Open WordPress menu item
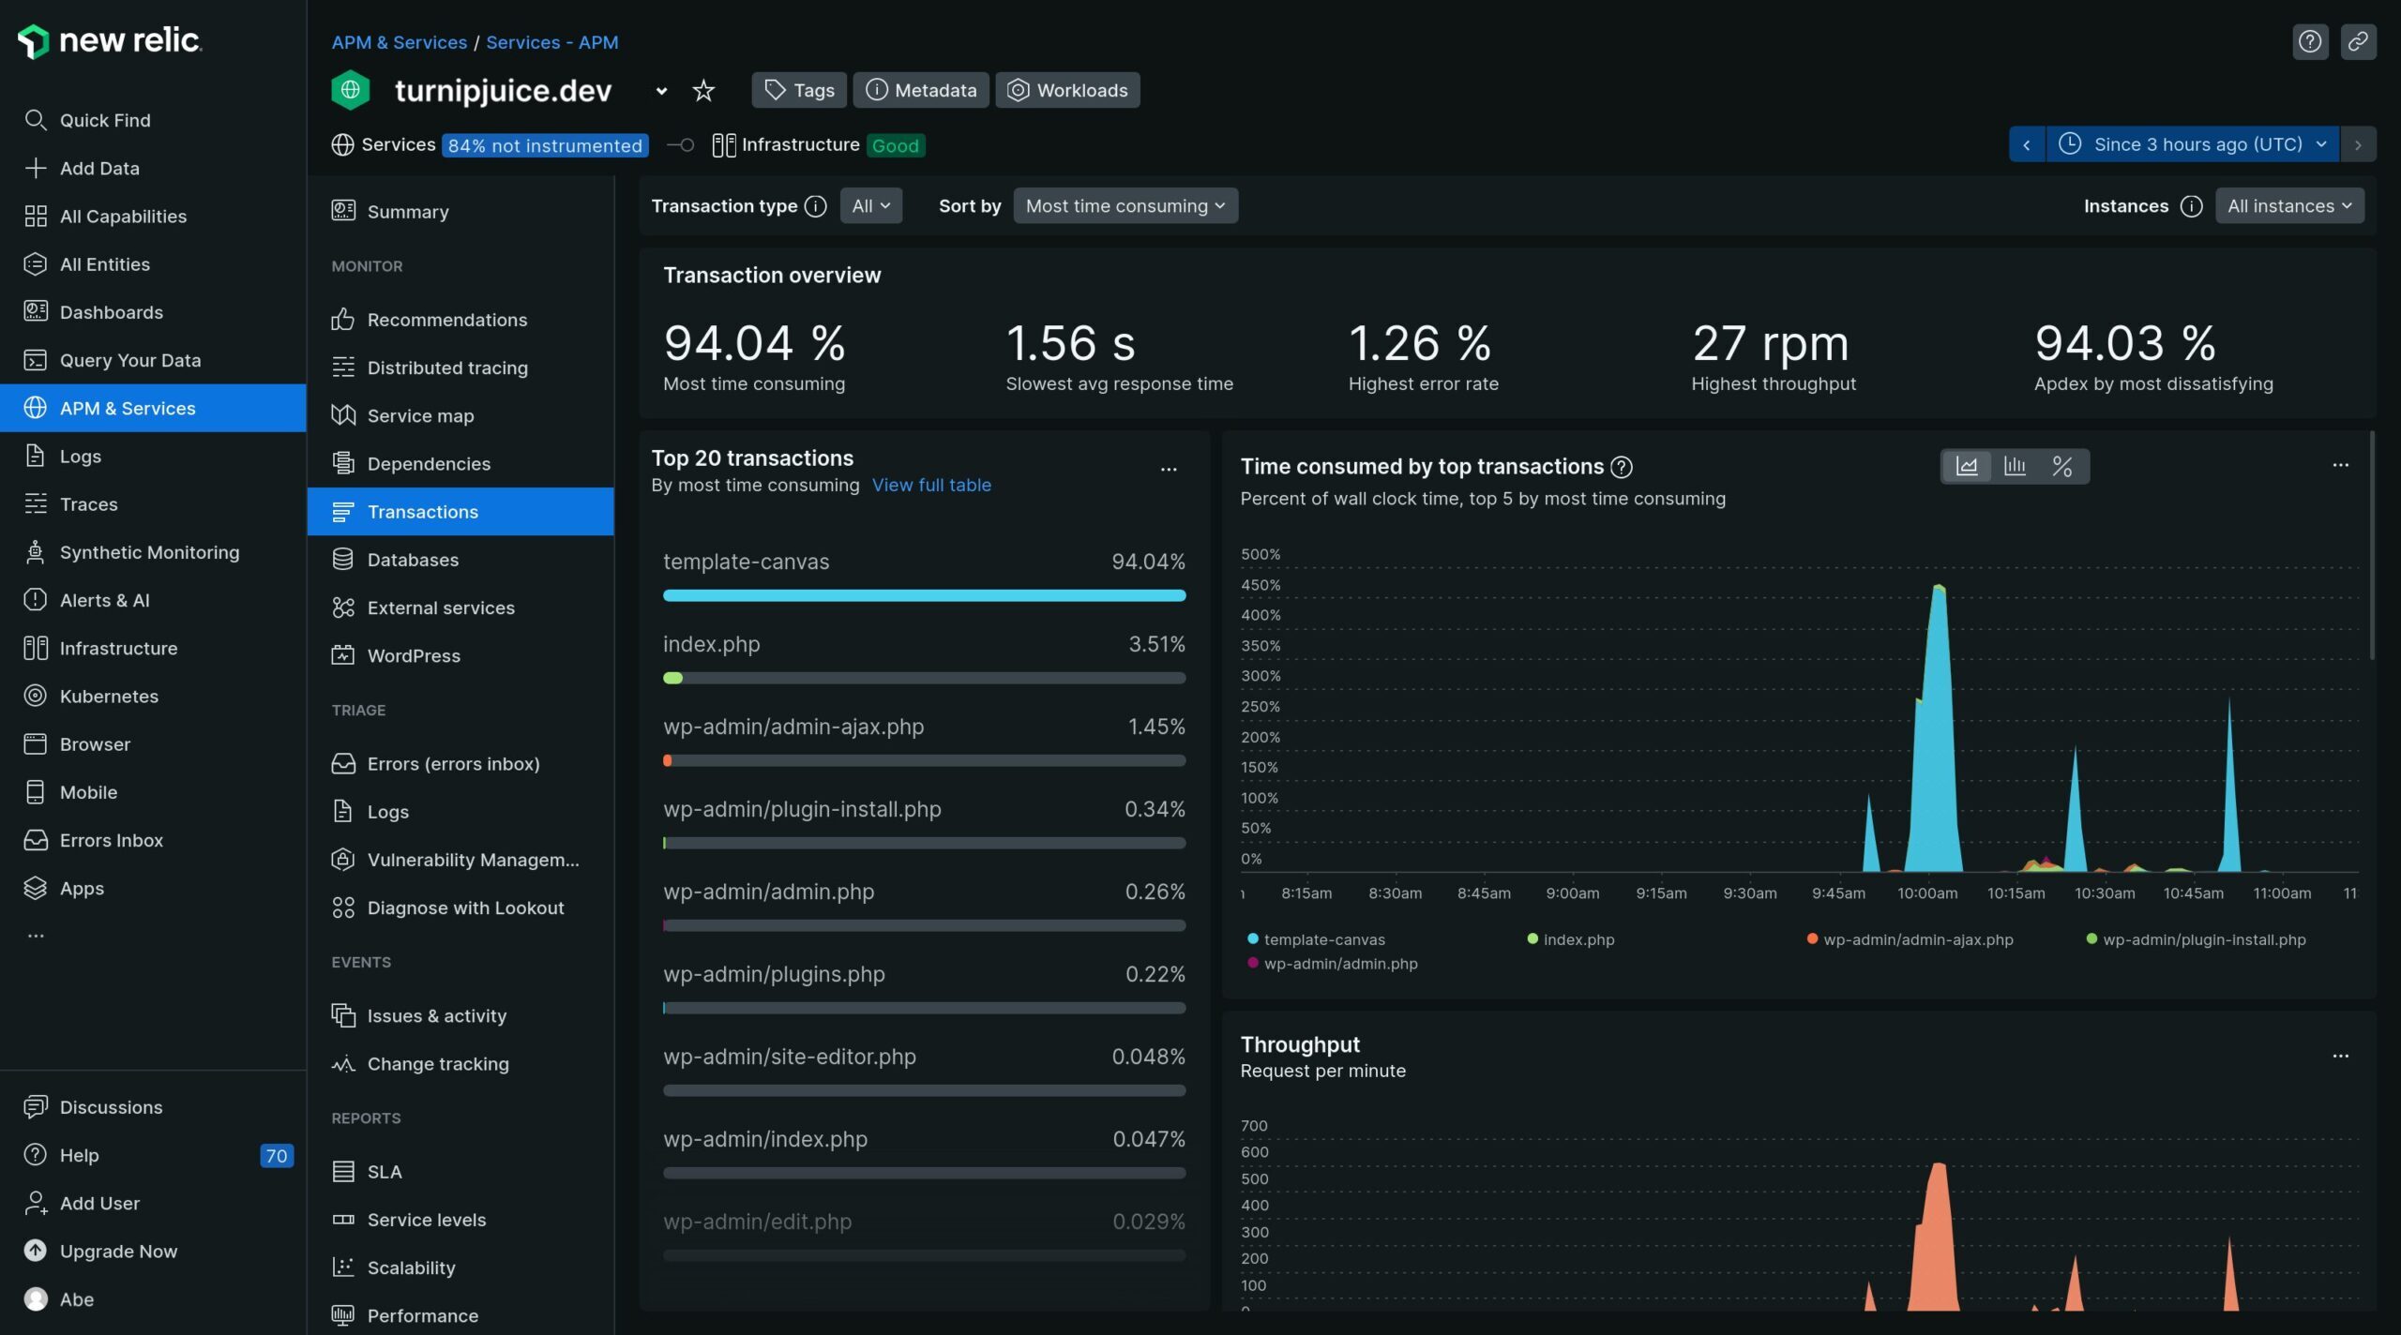 tap(461, 655)
